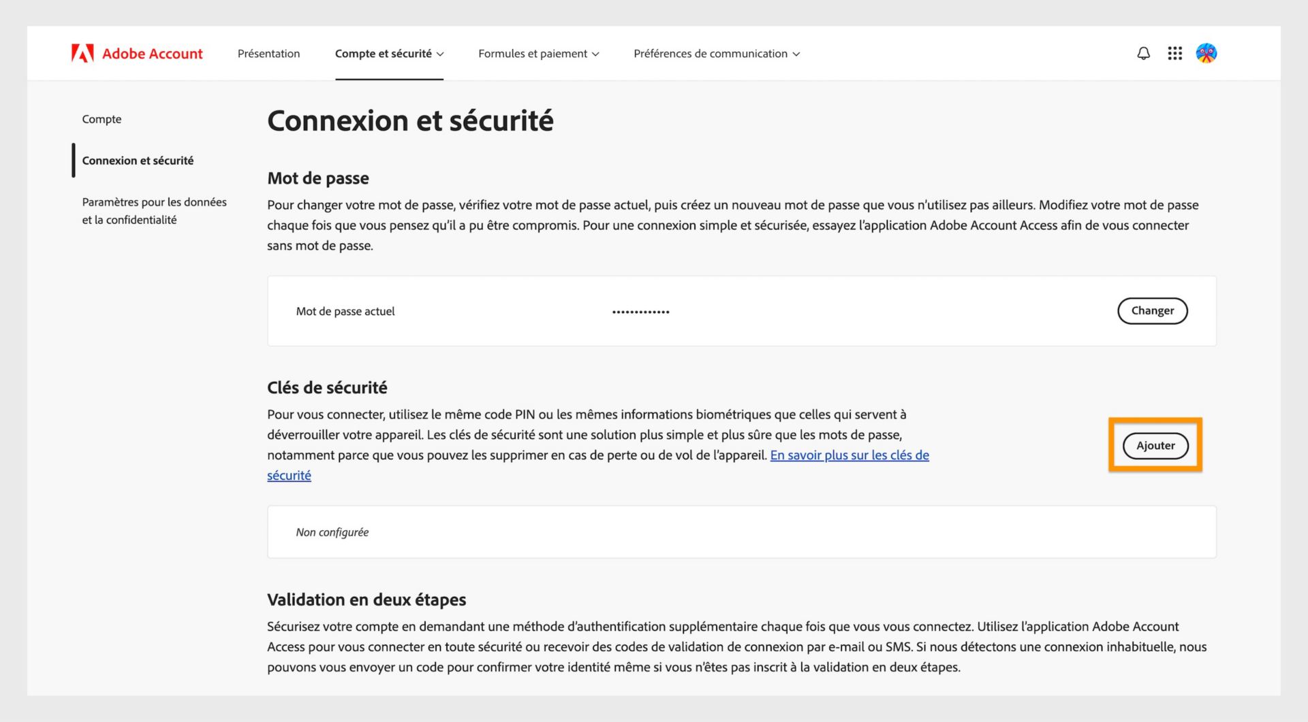
Task: Open the Compte sidebar section
Action: (102, 118)
